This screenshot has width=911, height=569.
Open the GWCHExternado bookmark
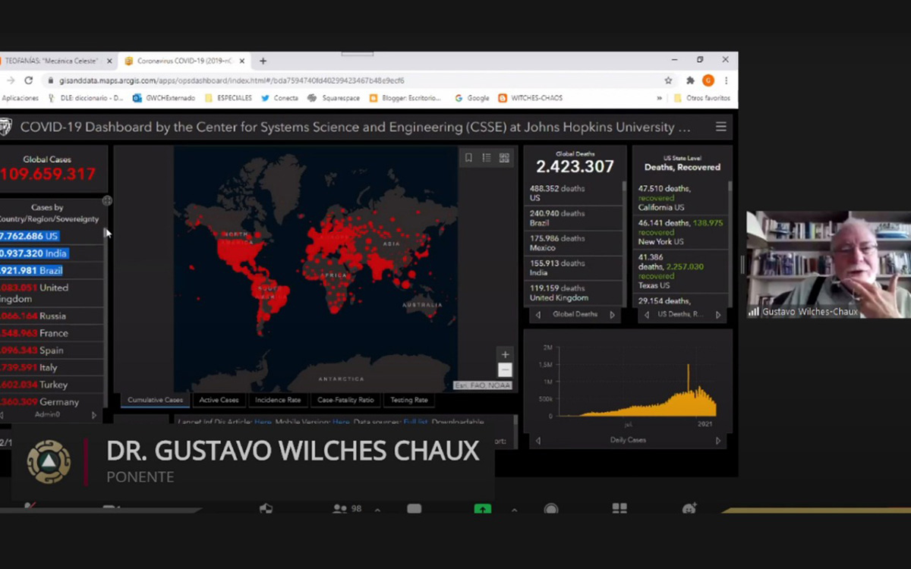click(x=164, y=98)
